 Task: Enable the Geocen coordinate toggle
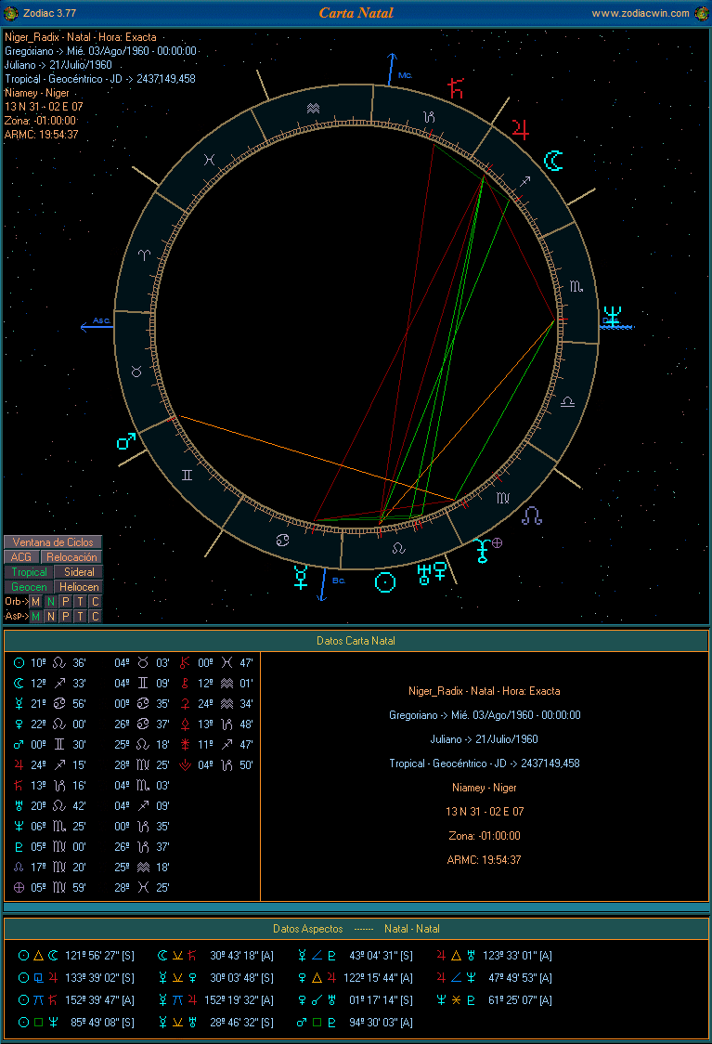(29, 587)
